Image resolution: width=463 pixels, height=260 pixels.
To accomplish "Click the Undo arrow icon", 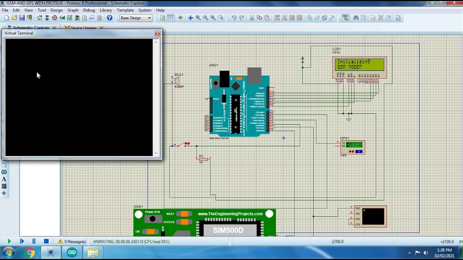I will [234, 18].
